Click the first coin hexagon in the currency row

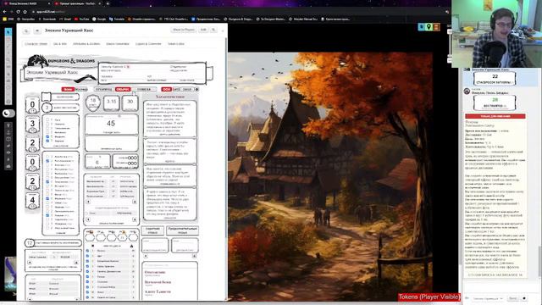(x=90, y=237)
